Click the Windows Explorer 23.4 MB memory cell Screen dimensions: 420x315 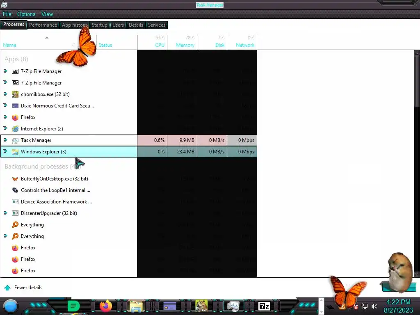pos(182,152)
